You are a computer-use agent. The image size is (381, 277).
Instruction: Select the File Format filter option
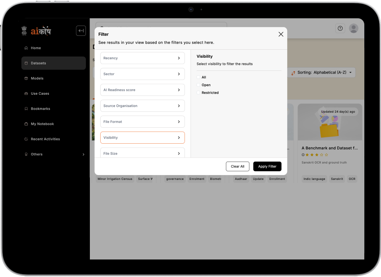(142, 122)
